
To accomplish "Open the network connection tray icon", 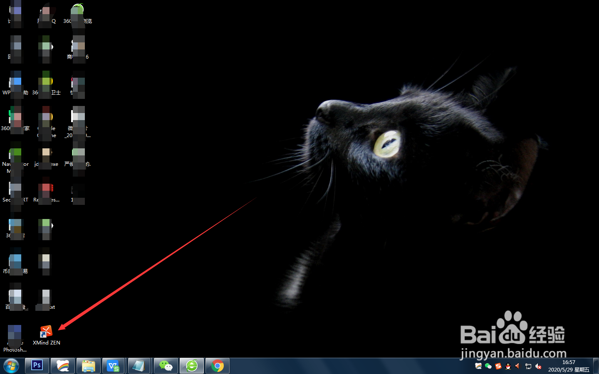I will click(x=528, y=366).
